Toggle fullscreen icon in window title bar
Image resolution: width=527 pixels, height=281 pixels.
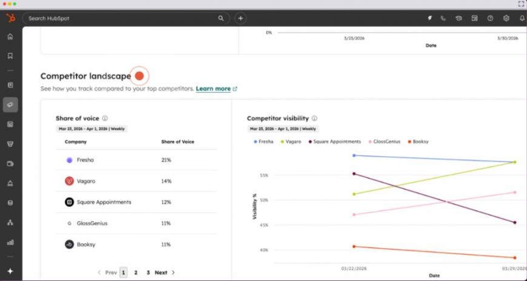pyautogui.click(x=522, y=4)
